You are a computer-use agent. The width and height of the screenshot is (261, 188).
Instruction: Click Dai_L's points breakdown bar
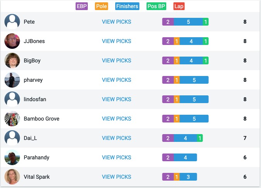(183, 138)
